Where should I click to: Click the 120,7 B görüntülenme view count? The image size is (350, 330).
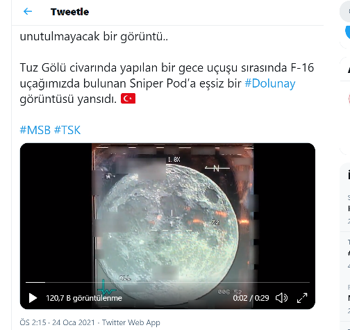[x=84, y=298]
